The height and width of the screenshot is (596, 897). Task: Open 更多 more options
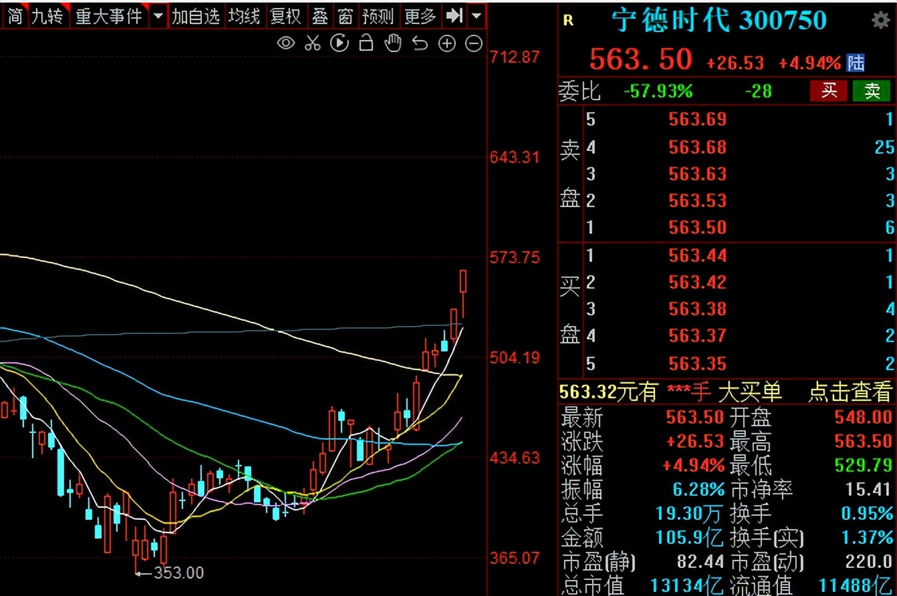coord(420,15)
